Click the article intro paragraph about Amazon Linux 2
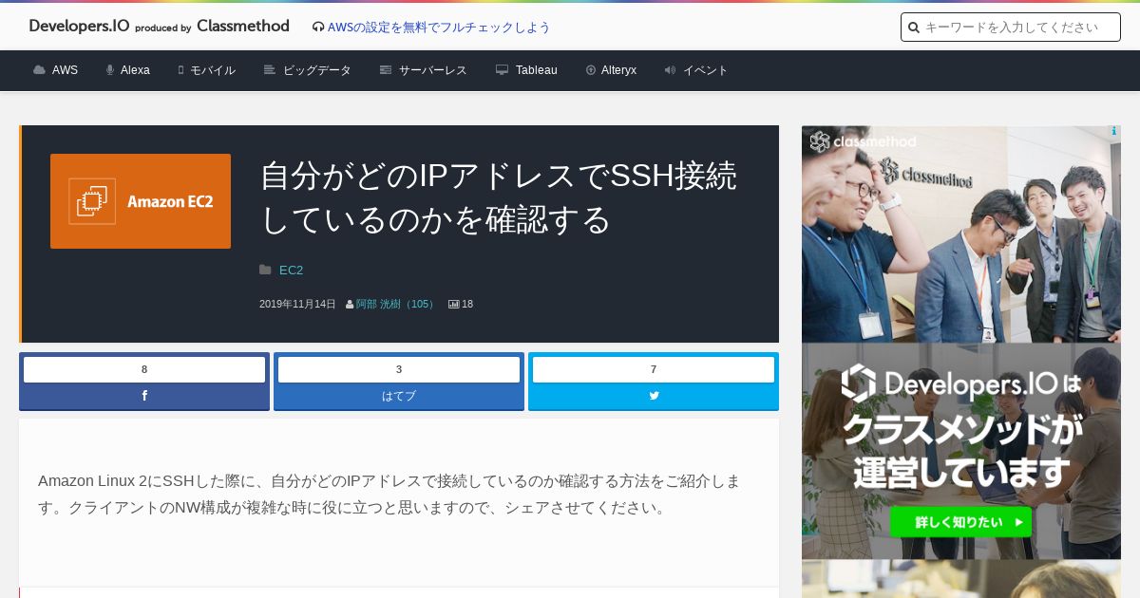Screen dimensions: 1140x598 pos(389,494)
